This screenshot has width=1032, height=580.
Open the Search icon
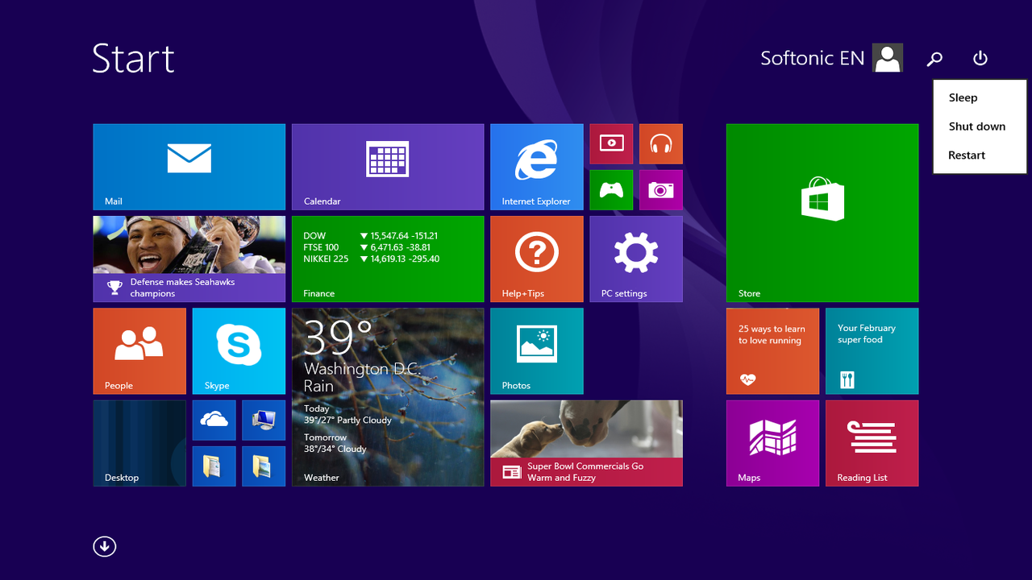934,58
